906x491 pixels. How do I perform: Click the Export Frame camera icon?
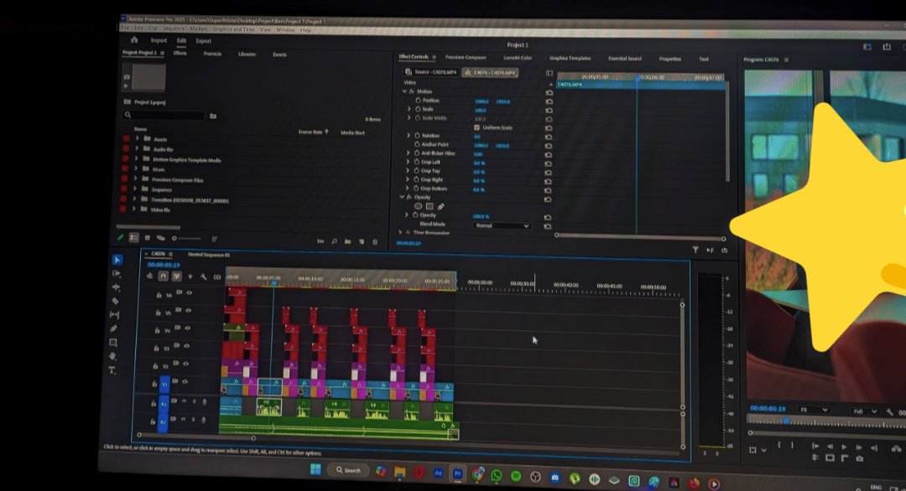click(860, 458)
